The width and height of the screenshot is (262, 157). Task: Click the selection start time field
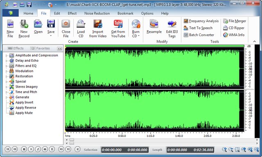[x=112, y=150]
